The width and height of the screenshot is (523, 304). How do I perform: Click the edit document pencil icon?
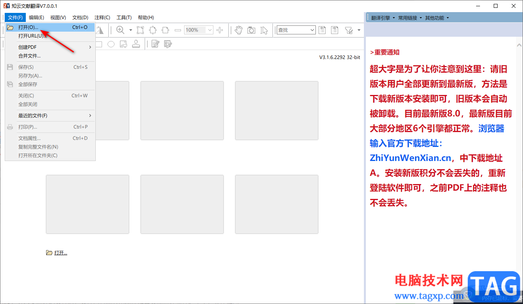[x=155, y=44]
